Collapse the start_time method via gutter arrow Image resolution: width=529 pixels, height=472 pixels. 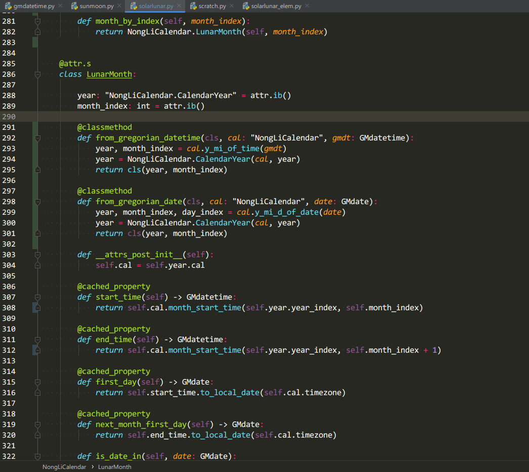point(37,297)
